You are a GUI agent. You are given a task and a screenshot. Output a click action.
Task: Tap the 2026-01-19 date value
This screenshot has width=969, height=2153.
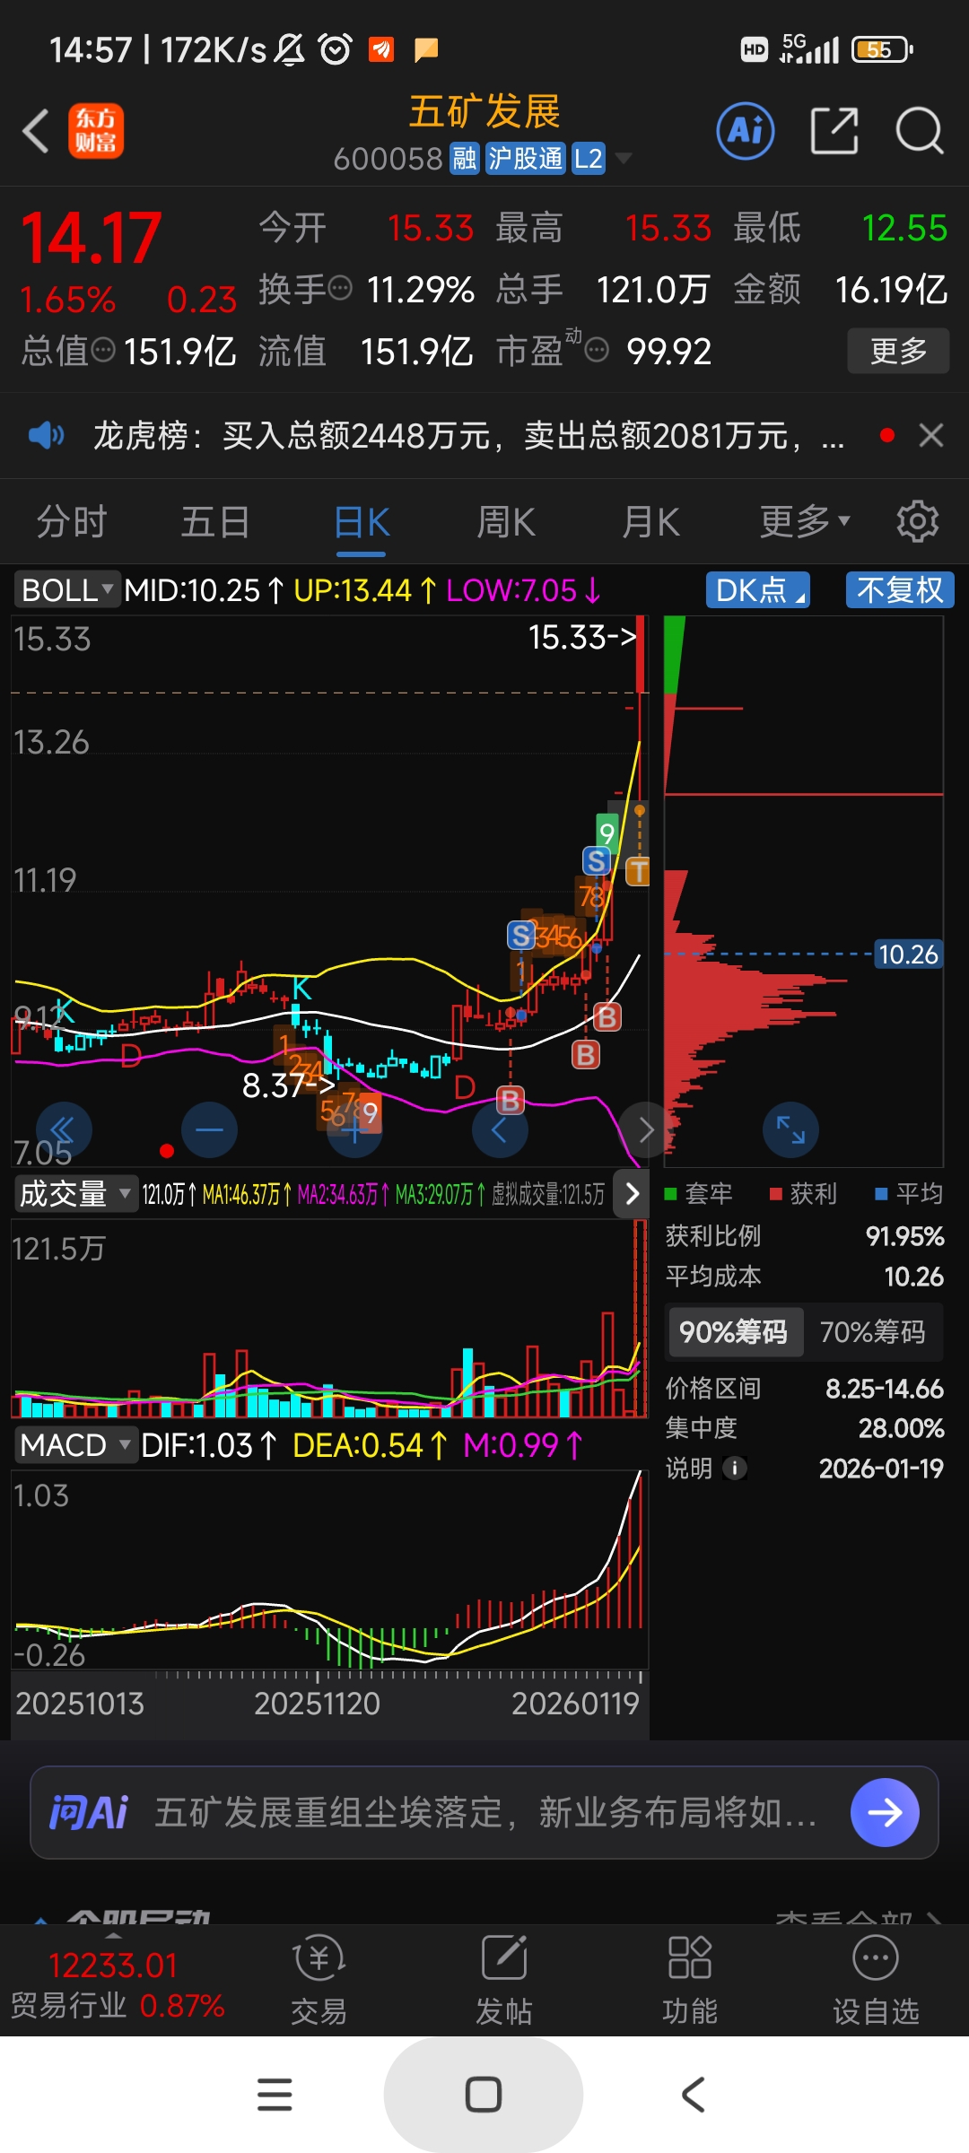[x=881, y=1469]
